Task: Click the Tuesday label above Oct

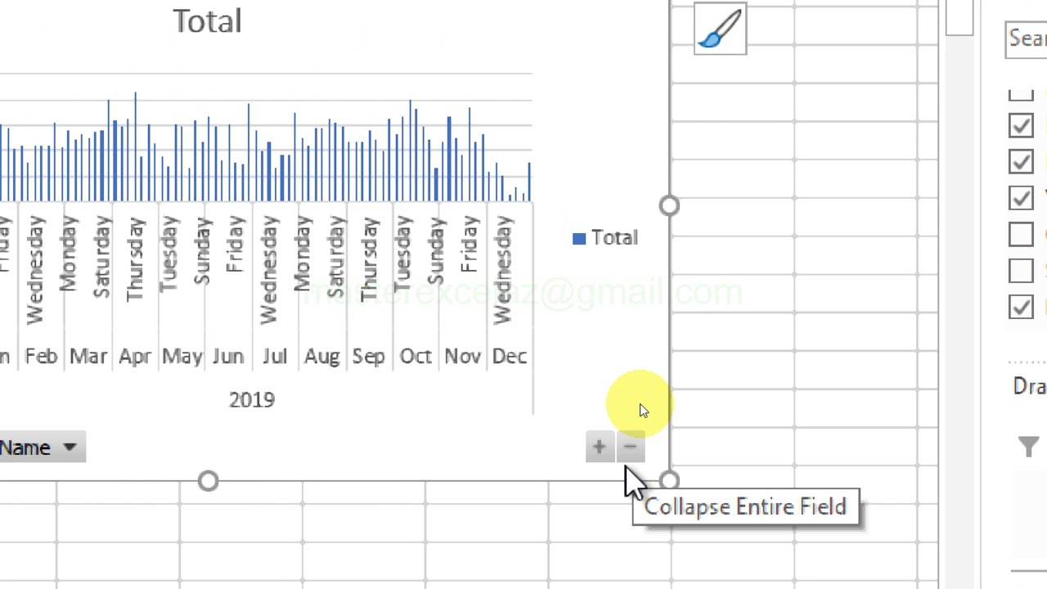Action: pyautogui.click(x=404, y=254)
